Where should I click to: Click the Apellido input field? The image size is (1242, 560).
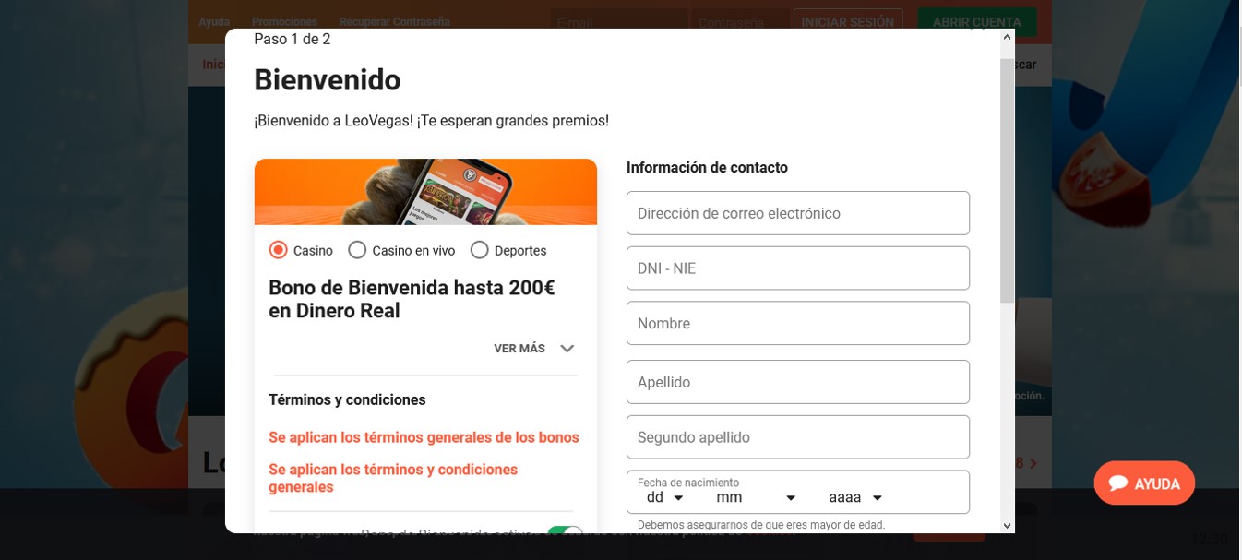[x=798, y=382]
